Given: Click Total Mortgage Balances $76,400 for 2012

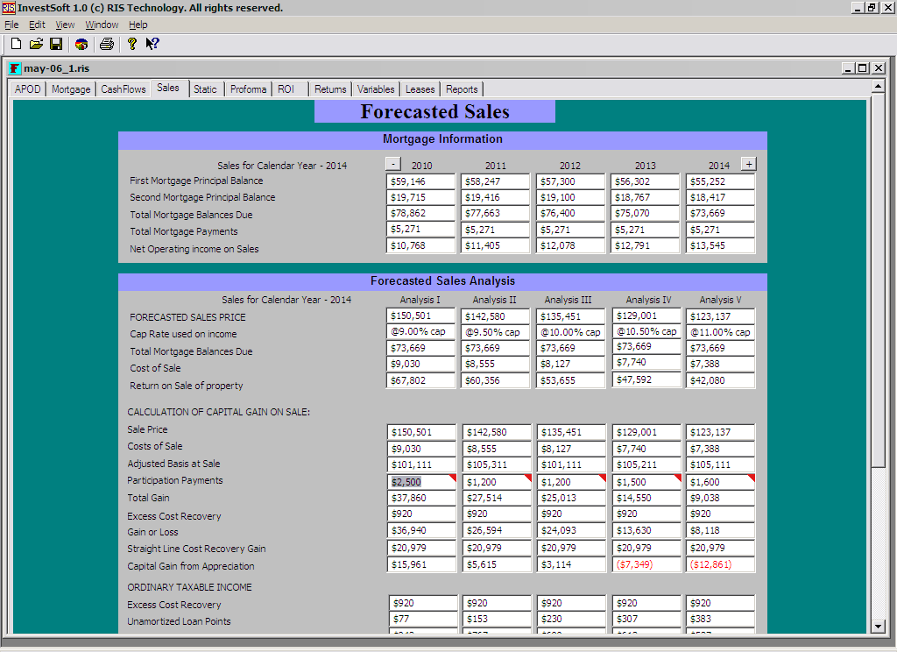Looking at the screenshot, I should [570, 213].
